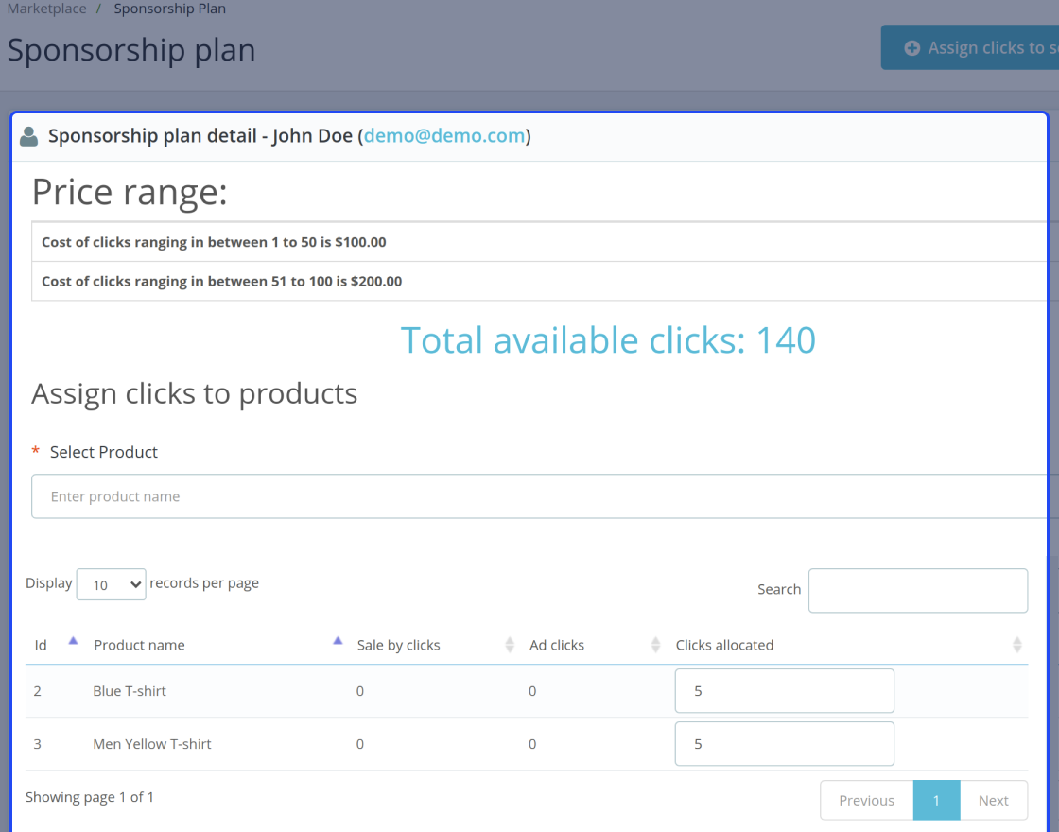Sort table by the Id column arrow

73,641
